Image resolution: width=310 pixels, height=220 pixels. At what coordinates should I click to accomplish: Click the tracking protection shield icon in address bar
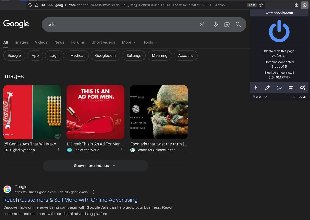[30, 5]
